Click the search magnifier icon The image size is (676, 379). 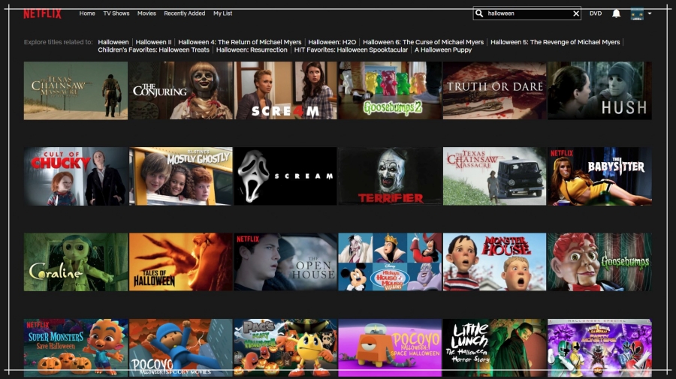(479, 14)
